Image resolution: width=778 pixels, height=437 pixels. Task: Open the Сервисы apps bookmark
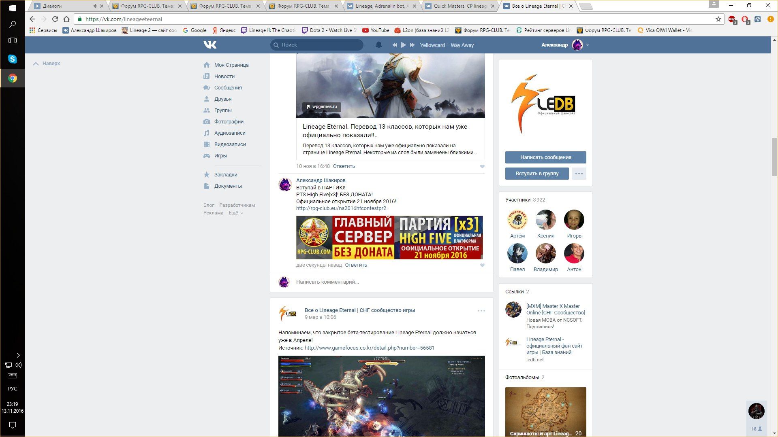[x=43, y=30]
